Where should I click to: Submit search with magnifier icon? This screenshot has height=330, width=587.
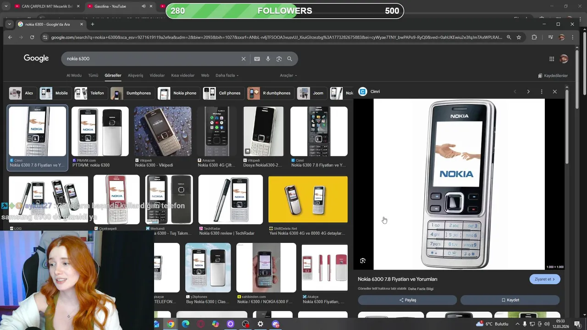[289, 59]
